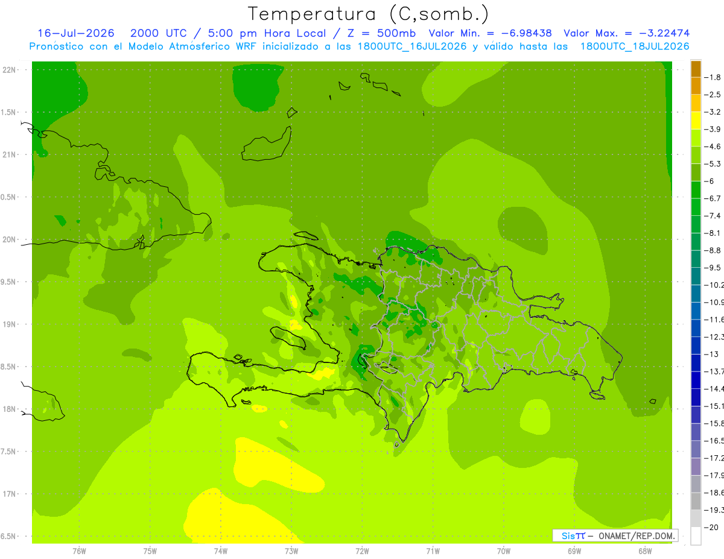Viewport: 724px width, 559px height.
Task: Click the '-13' color scale value
Action: (x=711, y=354)
